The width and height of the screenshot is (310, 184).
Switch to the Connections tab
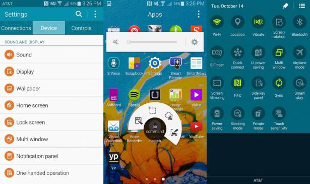point(16,28)
